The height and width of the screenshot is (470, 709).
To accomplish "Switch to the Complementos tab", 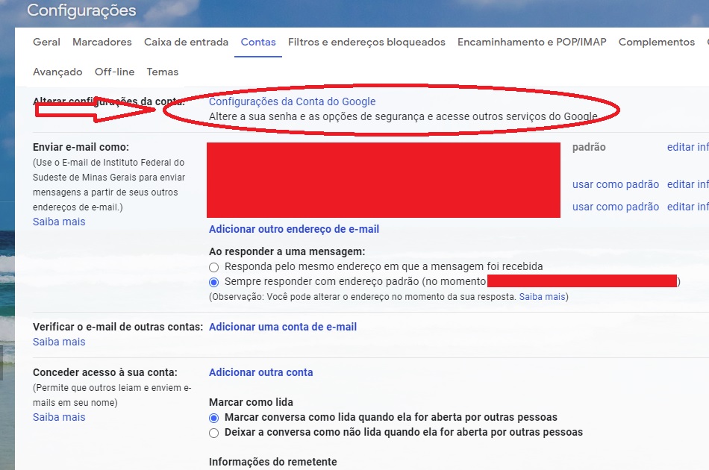I will coord(656,43).
